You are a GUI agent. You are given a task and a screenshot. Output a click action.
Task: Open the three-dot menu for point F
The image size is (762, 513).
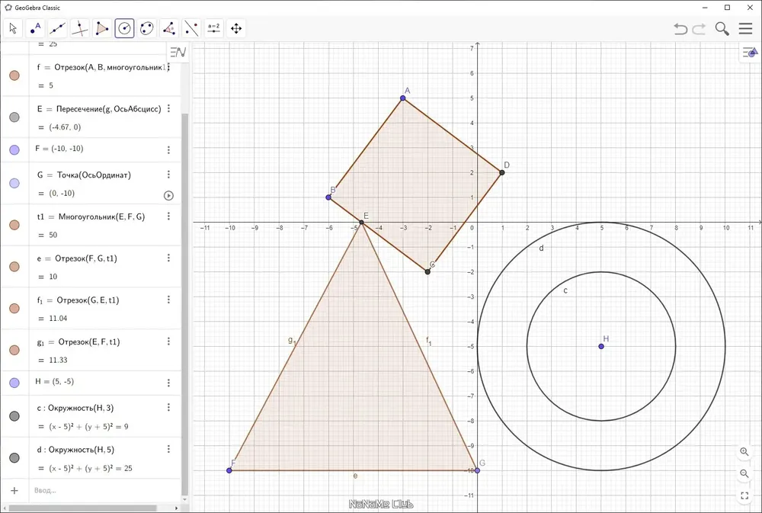(x=168, y=149)
